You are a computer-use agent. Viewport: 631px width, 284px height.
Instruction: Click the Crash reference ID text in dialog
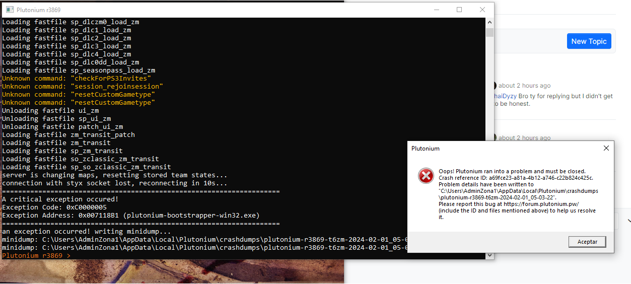coord(516,178)
